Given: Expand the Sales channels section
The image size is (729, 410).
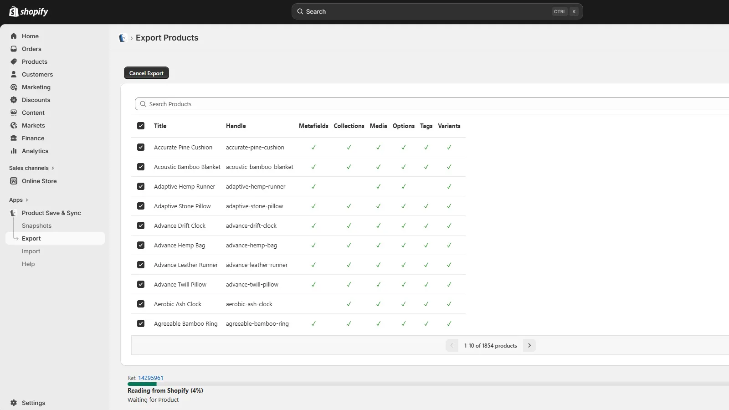Looking at the screenshot, I should click(31, 168).
